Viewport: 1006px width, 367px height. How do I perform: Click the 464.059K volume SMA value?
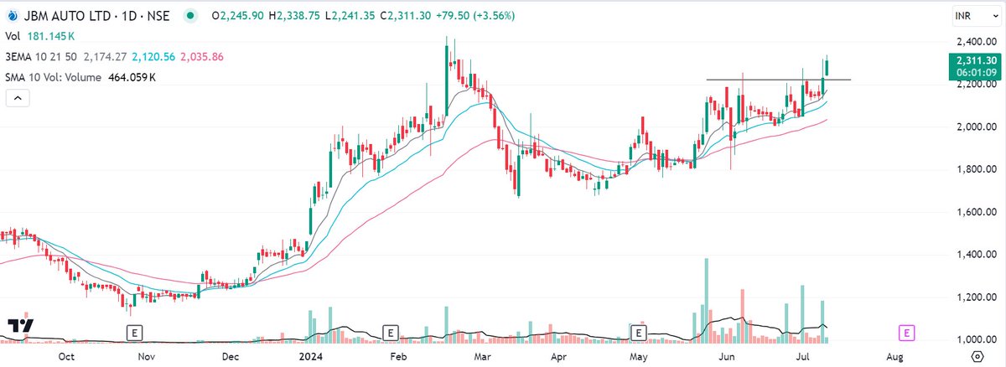click(132, 77)
